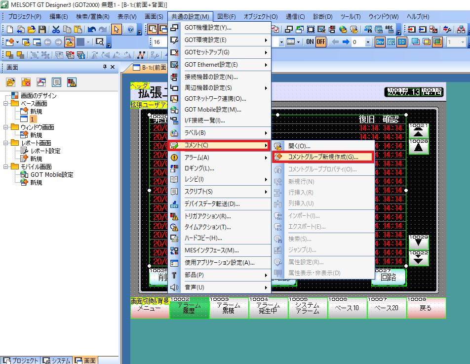
Task: Click the delete folder icon in 画面 panel
Action: tap(26, 82)
